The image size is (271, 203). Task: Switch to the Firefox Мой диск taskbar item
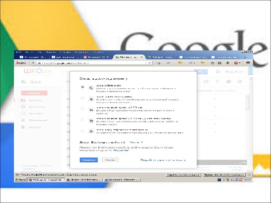[46, 180]
